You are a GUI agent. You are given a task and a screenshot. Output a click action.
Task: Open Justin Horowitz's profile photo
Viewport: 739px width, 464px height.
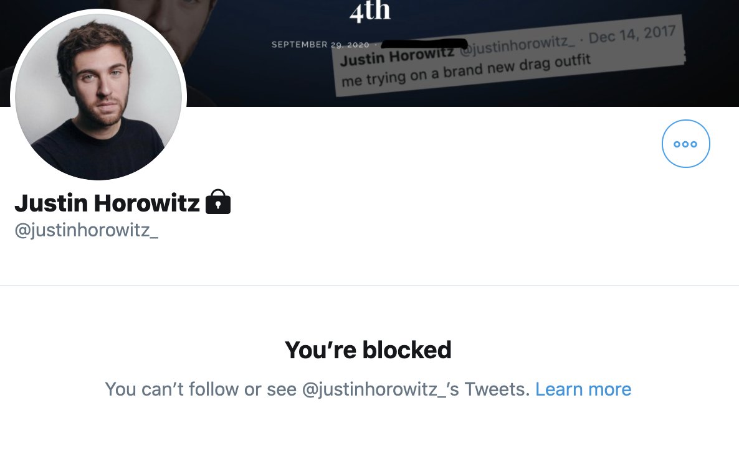[x=98, y=96]
